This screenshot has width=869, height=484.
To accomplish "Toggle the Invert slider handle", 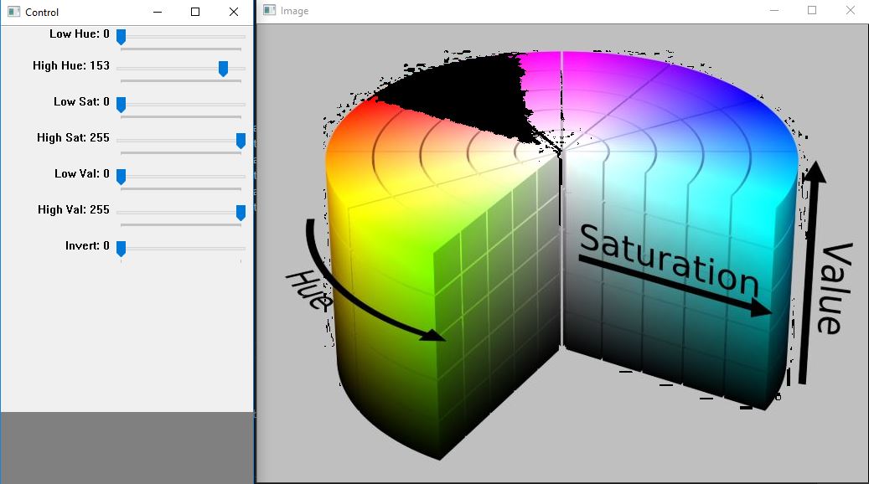I will pos(121,249).
